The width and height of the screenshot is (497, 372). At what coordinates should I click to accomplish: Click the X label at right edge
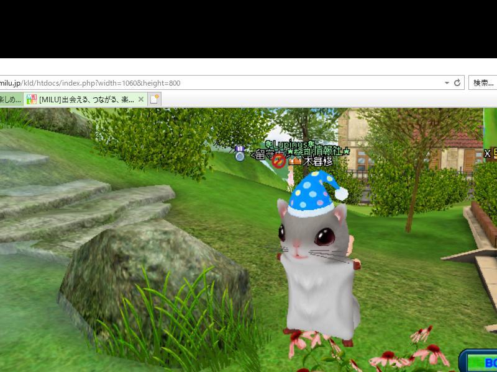pyautogui.click(x=488, y=153)
